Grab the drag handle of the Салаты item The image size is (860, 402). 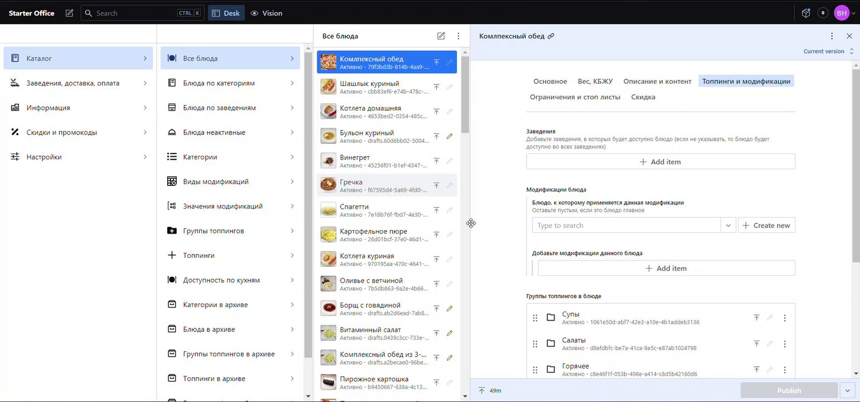(x=535, y=343)
